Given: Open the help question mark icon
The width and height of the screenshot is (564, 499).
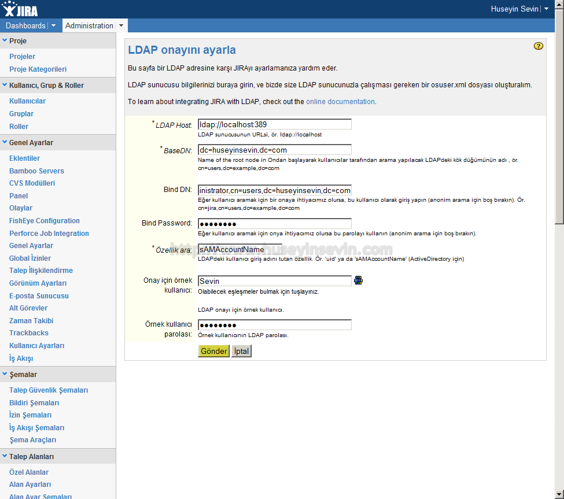Looking at the screenshot, I should click(538, 46).
